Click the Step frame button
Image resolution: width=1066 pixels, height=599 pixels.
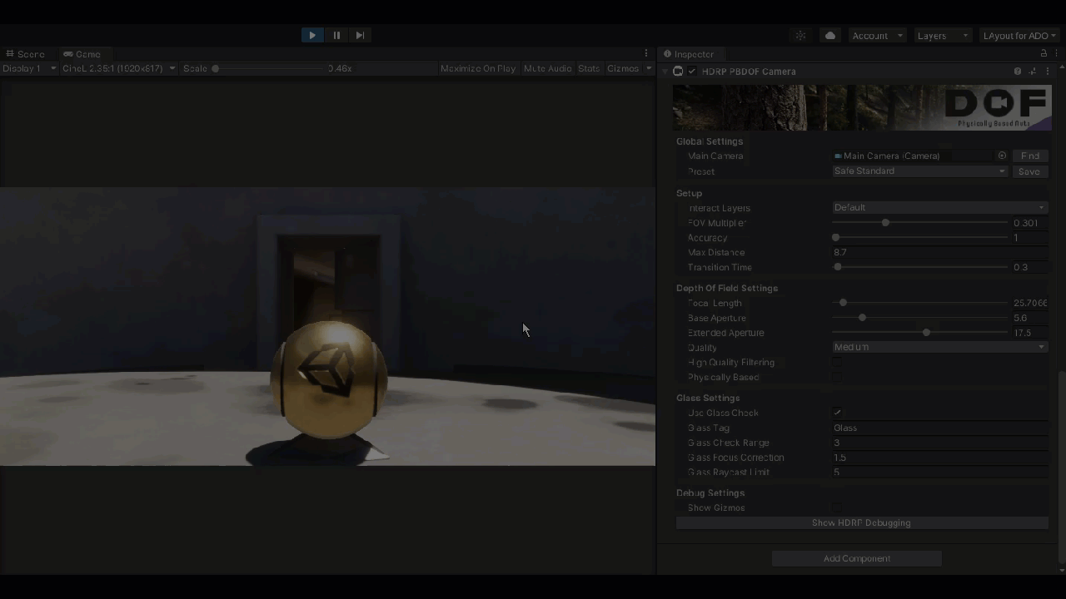360,35
